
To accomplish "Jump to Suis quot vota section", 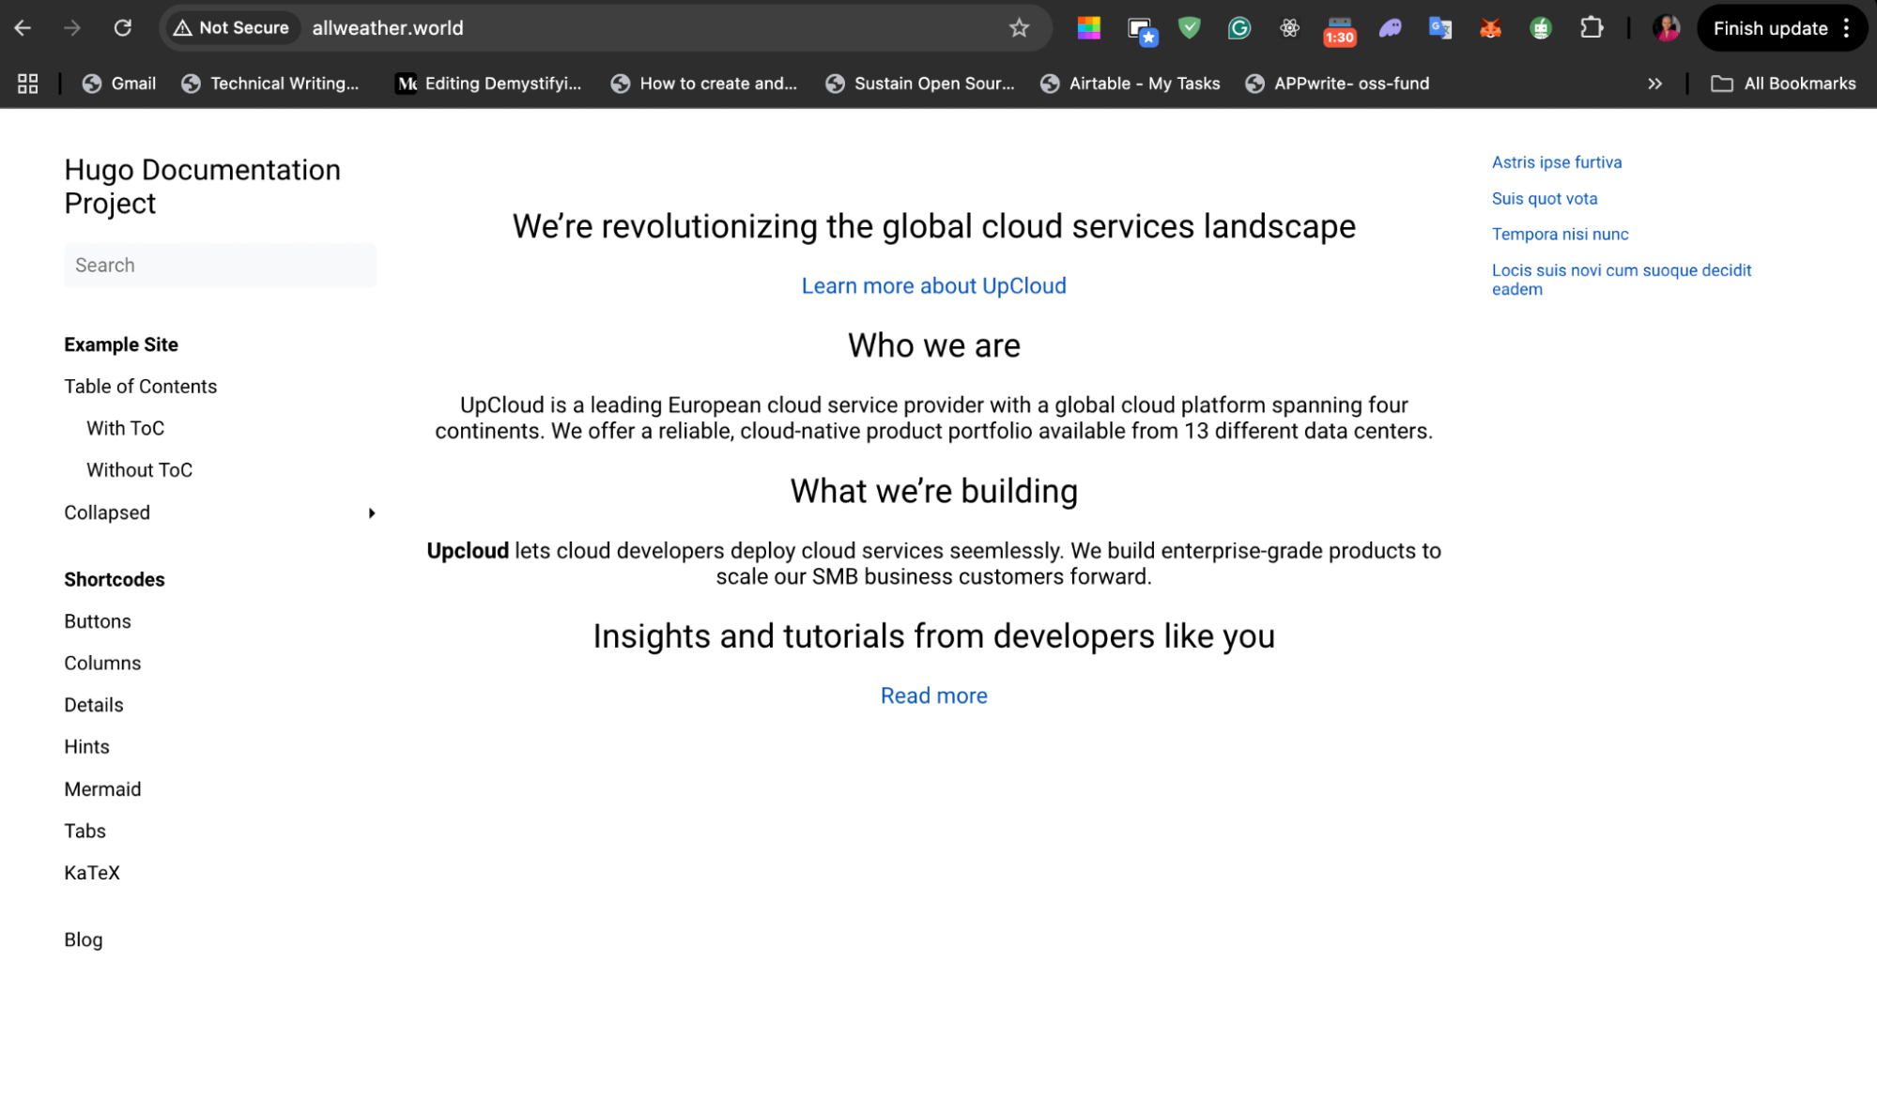I will [1545, 199].
